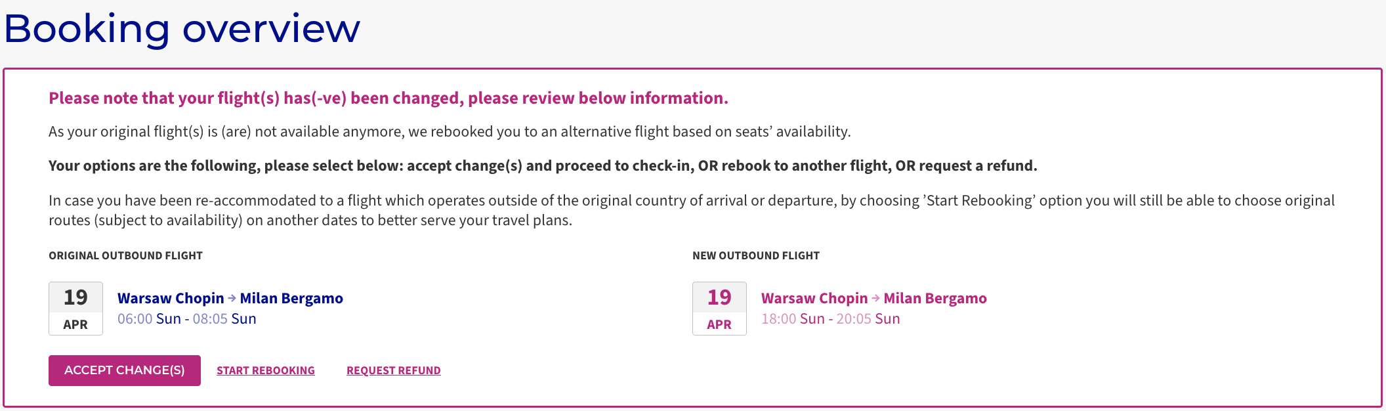Click the 20:05 Sun new arrival time
This screenshot has width=1386, height=411.
point(868,319)
